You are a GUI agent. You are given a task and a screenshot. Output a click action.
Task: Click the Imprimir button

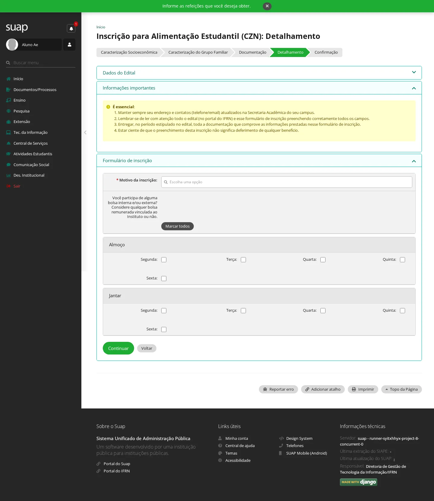(x=363, y=389)
